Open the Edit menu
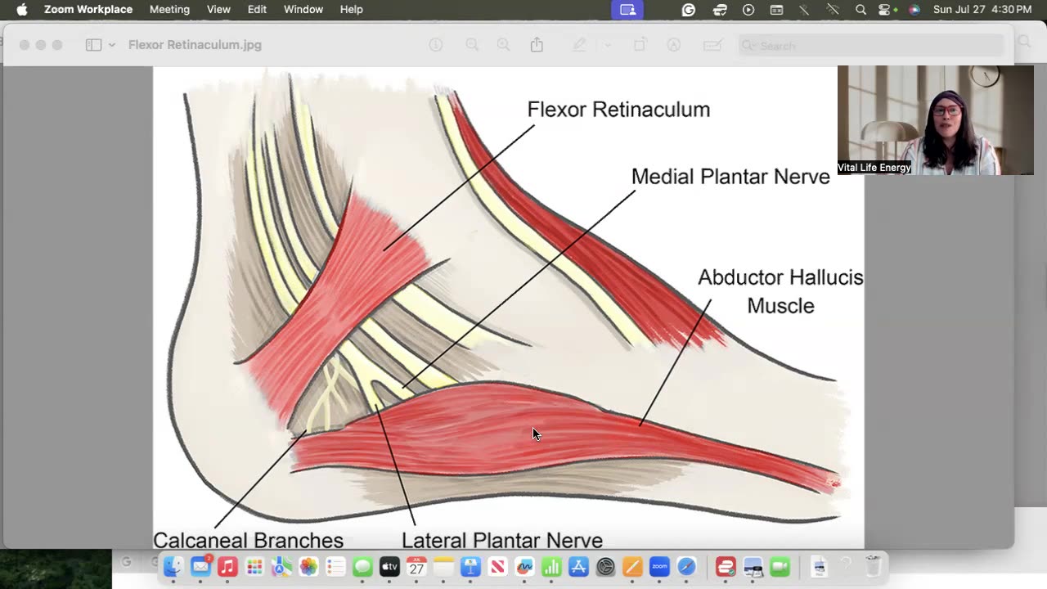This screenshot has height=589, width=1047. [x=257, y=9]
